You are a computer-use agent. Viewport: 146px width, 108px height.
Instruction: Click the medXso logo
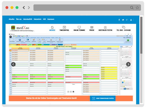(22, 29)
